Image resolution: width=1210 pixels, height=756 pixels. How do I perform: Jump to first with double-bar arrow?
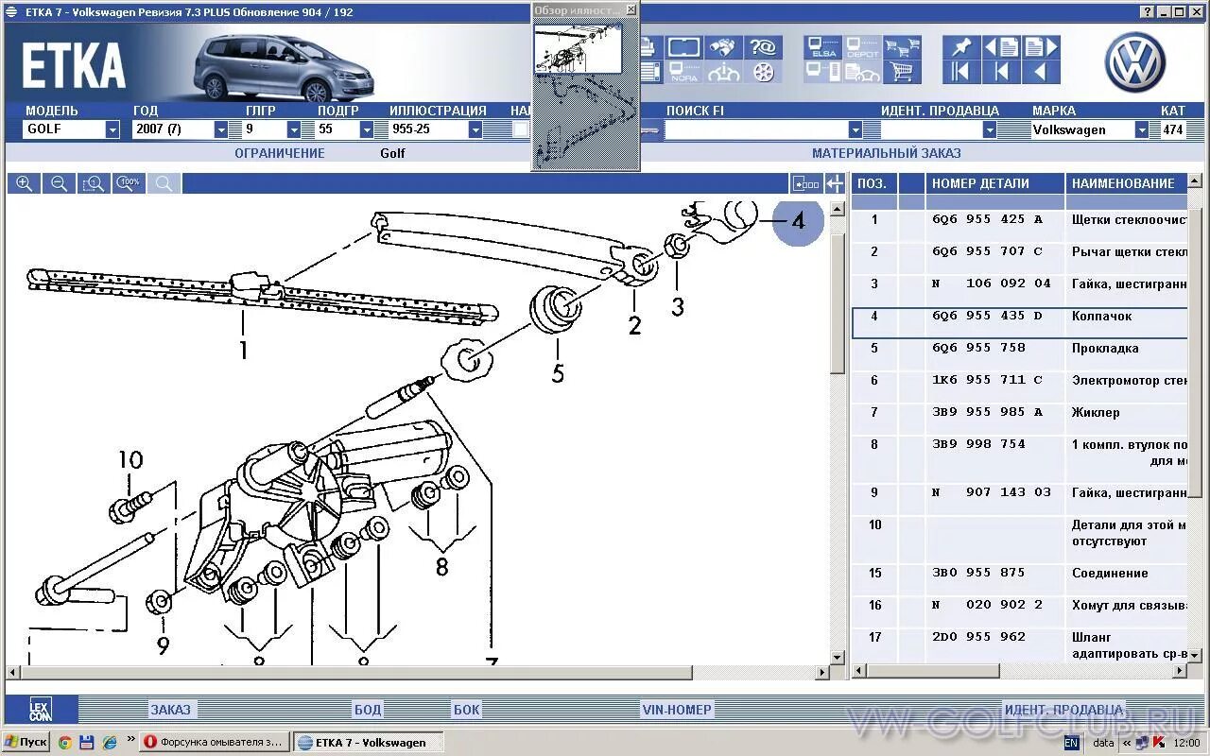(960, 72)
